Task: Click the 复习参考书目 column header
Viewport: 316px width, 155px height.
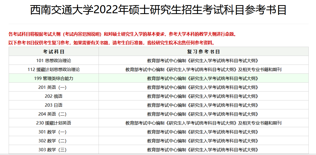Action: tap(203, 52)
